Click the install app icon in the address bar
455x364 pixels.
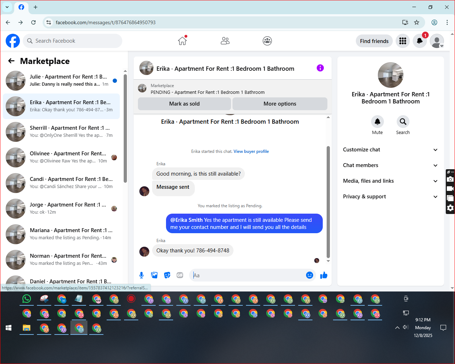tap(405, 22)
